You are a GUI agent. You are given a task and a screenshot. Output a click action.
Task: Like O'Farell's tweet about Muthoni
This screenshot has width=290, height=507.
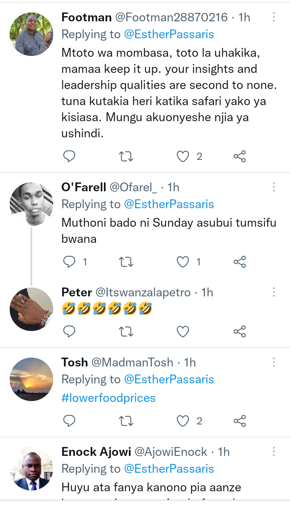[183, 262]
